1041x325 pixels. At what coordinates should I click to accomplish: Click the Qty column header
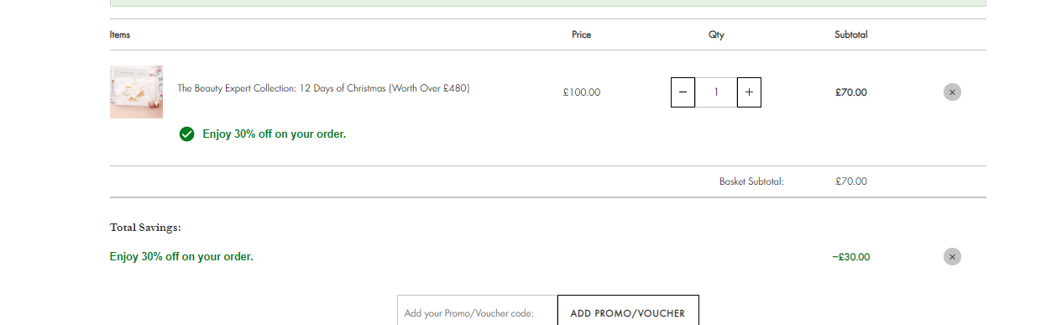click(716, 35)
